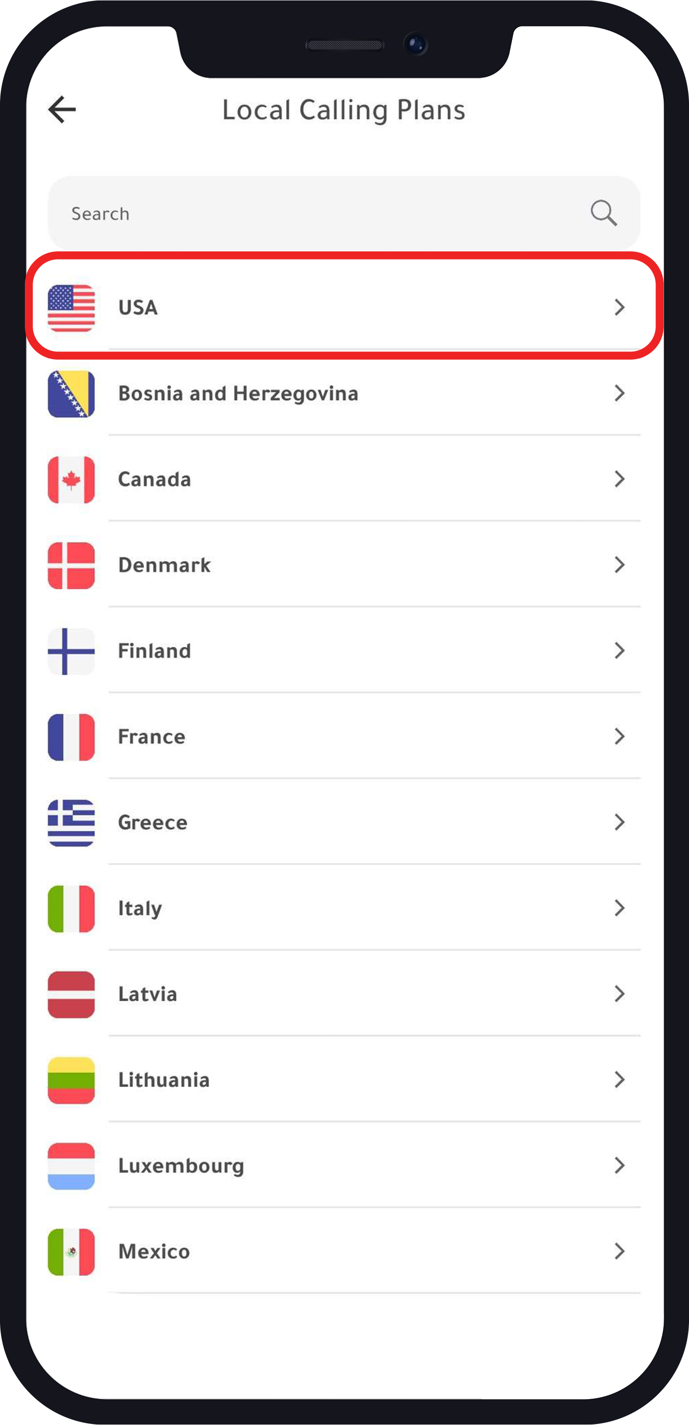689x1425 pixels.
Task: Tap the USA flag icon
Action: coord(71,308)
